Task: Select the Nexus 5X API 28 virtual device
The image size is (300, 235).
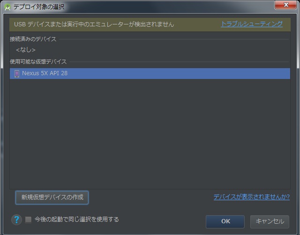Action: 150,73
